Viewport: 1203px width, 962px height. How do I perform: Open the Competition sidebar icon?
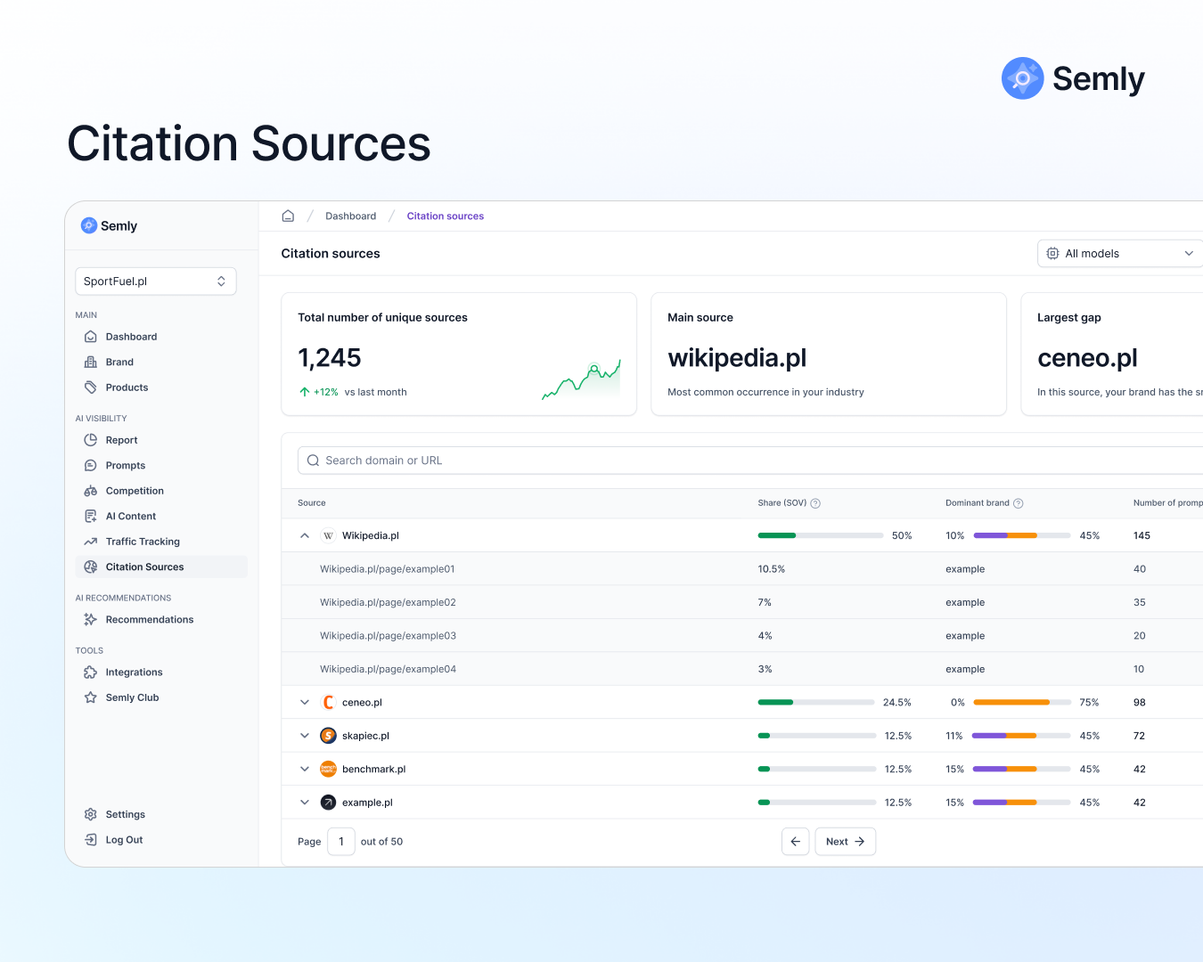90,491
